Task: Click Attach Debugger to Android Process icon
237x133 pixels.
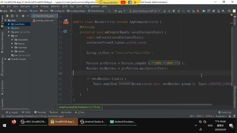Action: pos(193,11)
